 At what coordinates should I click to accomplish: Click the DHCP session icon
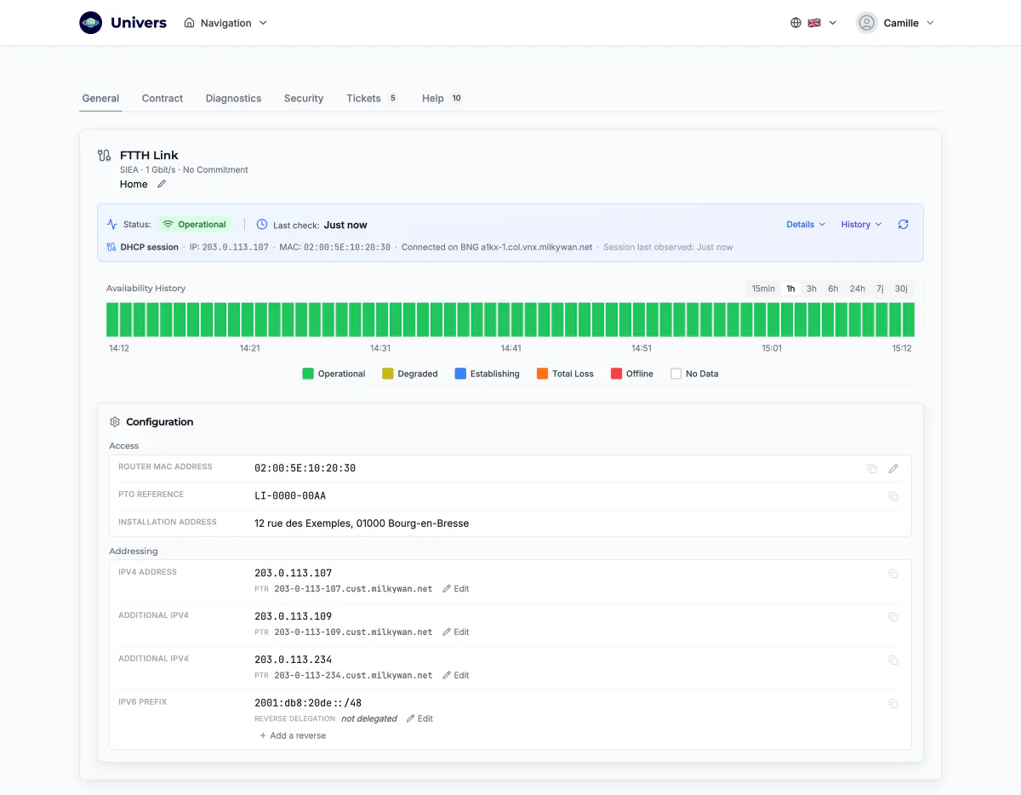(111, 248)
